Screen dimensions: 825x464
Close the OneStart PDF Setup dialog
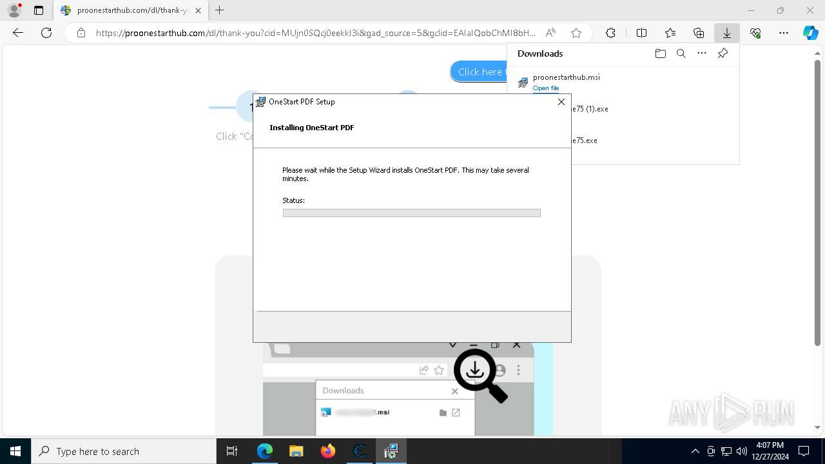tap(561, 102)
